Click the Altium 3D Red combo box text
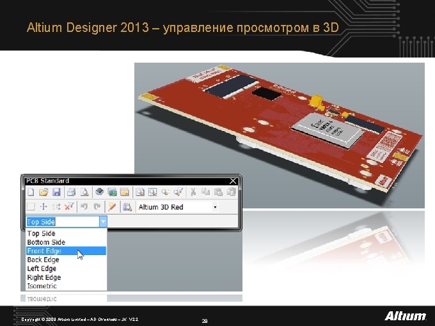The width and height of the screenshot is (435, 326). click(x=161, y=207)
